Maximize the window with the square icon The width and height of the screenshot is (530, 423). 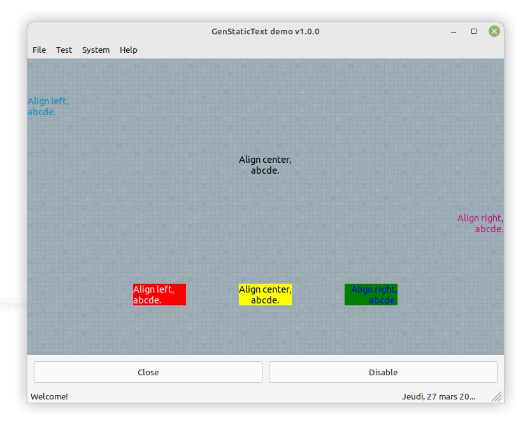tap(474, 31)
